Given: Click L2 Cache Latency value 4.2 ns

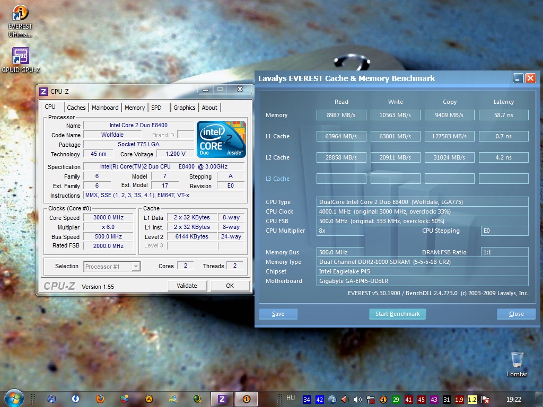Looking at the screenshot, I should coord(504,157).
